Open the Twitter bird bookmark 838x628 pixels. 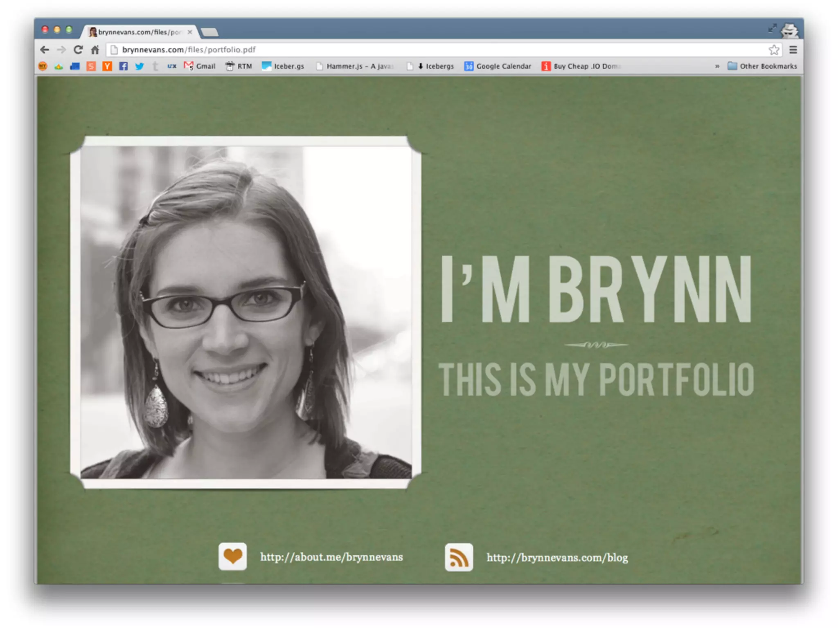[139, 66]
